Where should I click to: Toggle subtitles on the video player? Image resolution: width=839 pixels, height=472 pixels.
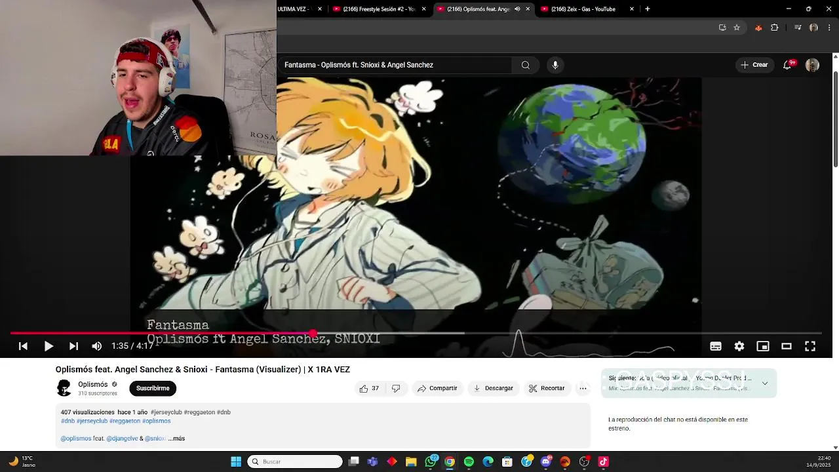click(x=716, y=346)
